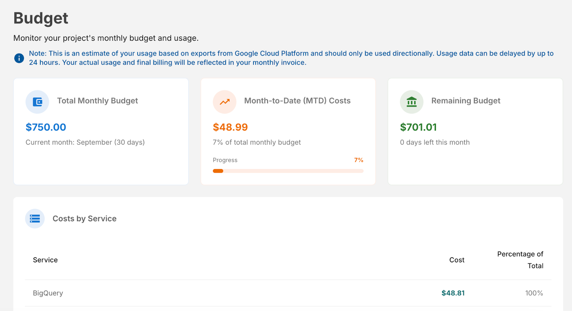Click the Google Cloud Platform usage note text

pyautogui.click(x=291, y=58)
